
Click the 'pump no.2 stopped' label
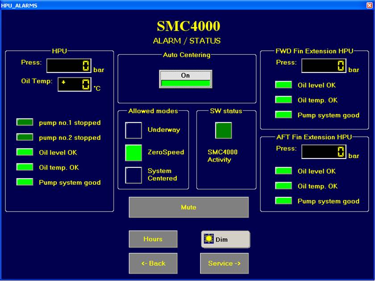point(70,138)
